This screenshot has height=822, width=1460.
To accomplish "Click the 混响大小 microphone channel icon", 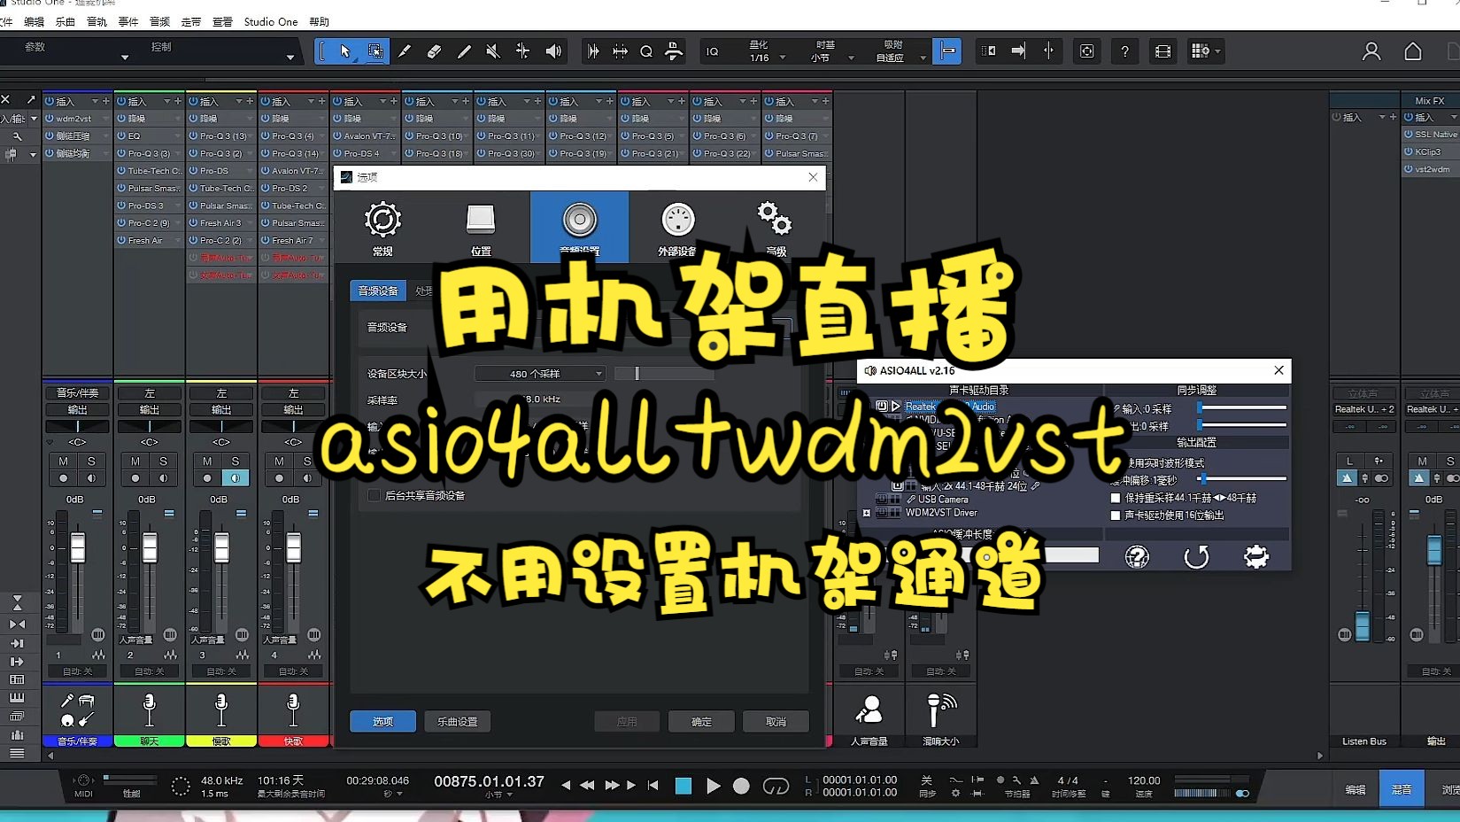I will tap(940, 710).
